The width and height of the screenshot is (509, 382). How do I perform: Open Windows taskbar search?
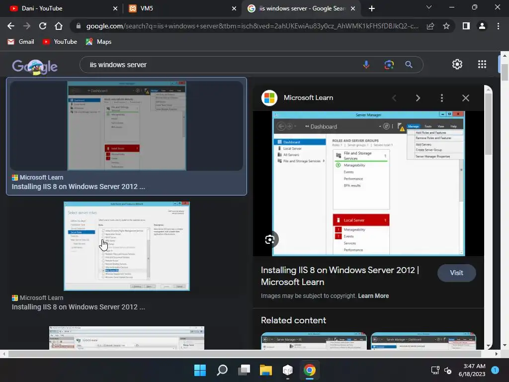pos(222,370)
